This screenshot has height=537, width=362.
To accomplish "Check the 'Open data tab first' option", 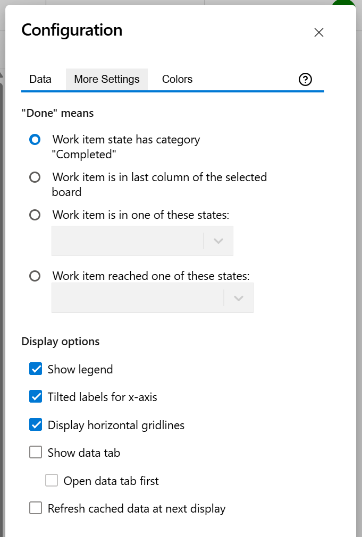I will click(x=51, y=480).
